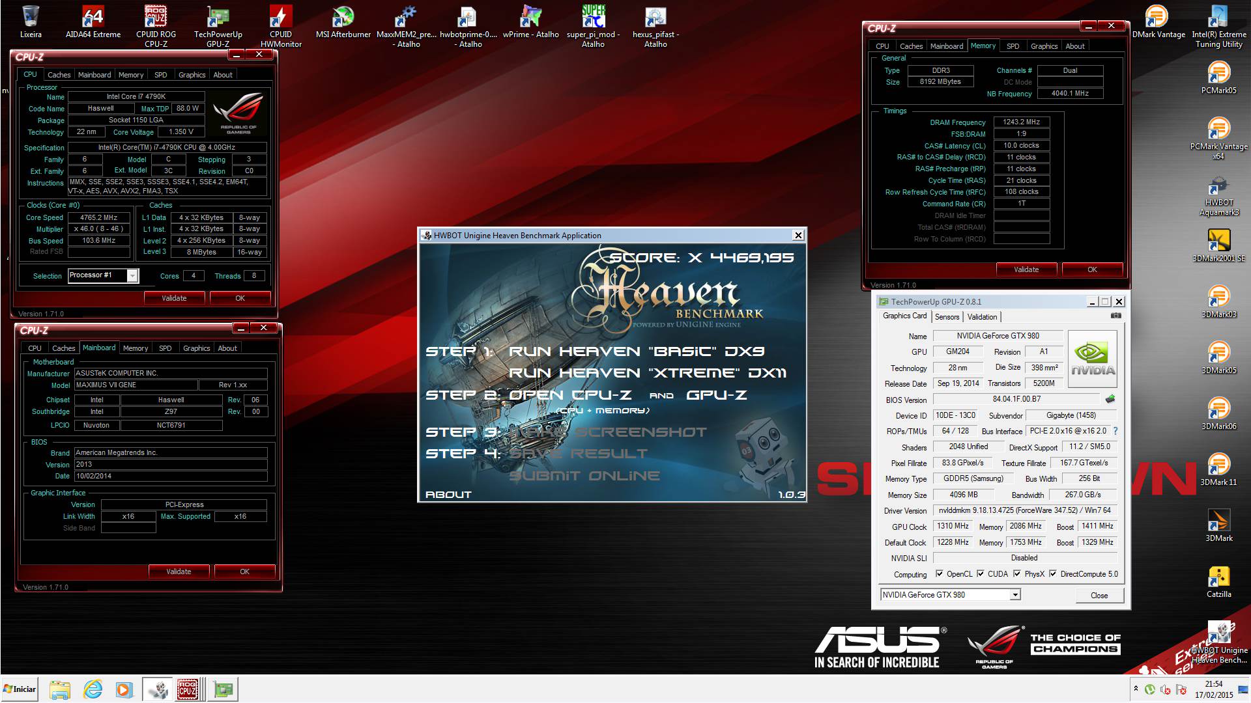This screenshot has height=703, width=1251.
Task: Click Bus Interface question mark in GPU-Z
Action: pos(1115,431)
